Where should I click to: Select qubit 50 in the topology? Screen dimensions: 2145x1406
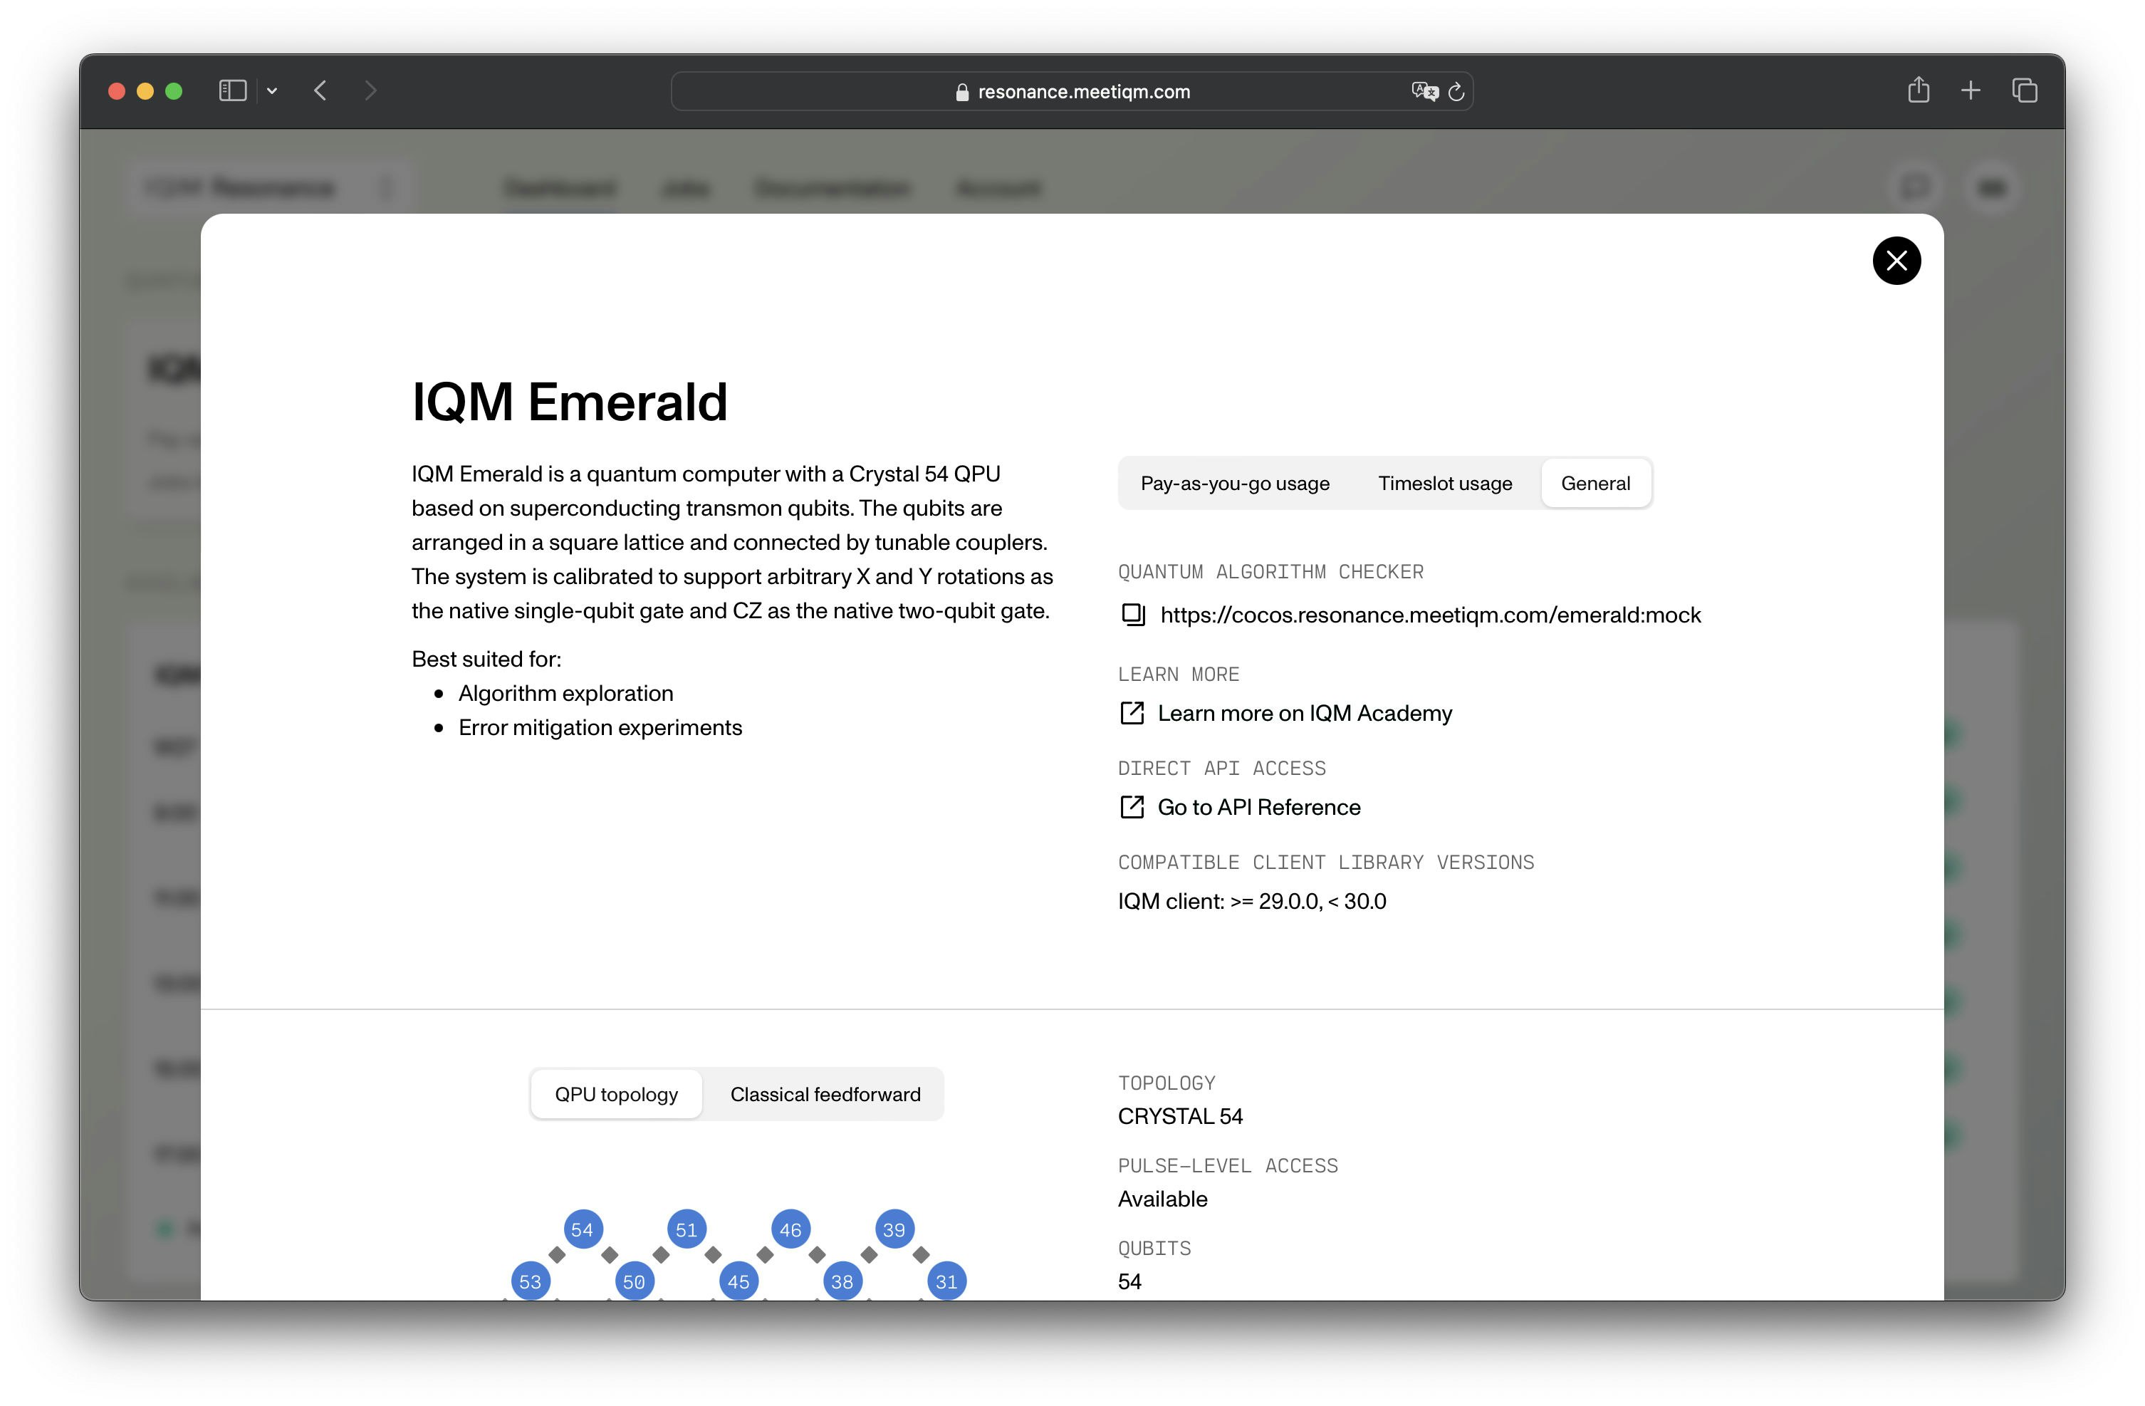pos(635,1281)
